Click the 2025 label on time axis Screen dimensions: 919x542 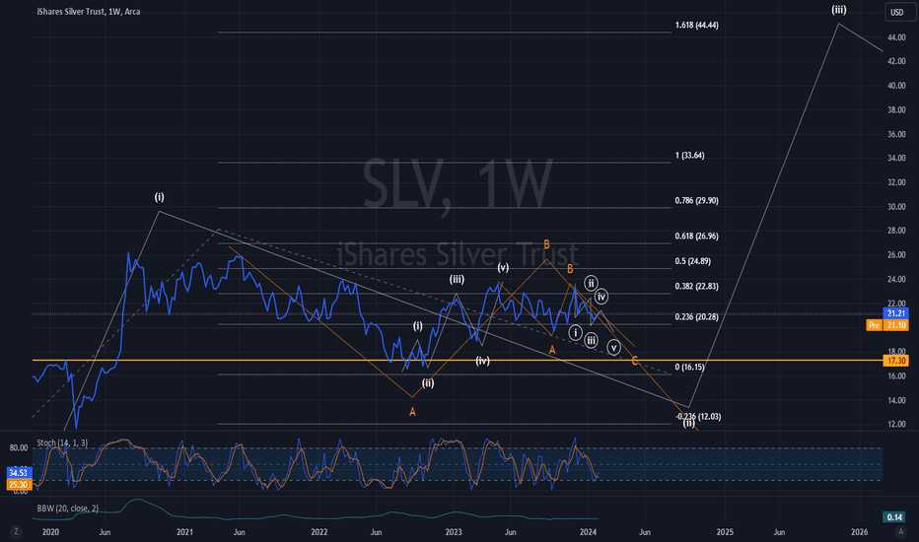click(725, 532)
